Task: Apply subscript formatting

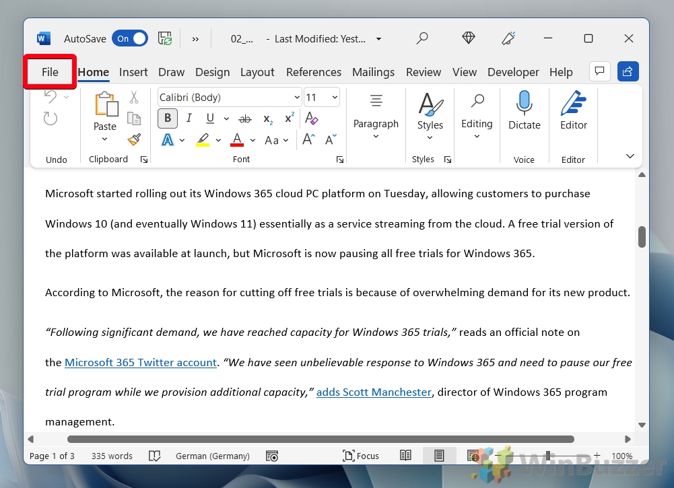Action: [268, 119]
